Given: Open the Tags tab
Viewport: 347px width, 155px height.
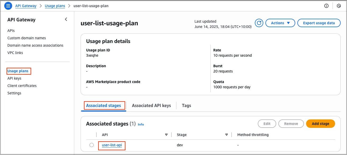Looking at the screenshot, I should (x=186, y=105).
